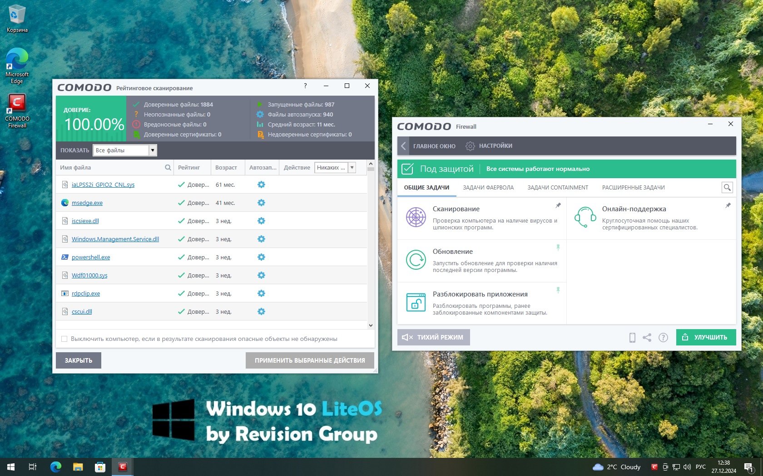
Task: Switch to Задачи фаервола tab
Action: point(488,188)
